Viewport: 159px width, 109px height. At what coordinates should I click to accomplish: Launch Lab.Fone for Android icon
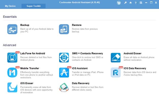pyautogui.click(x=12, y=57)
